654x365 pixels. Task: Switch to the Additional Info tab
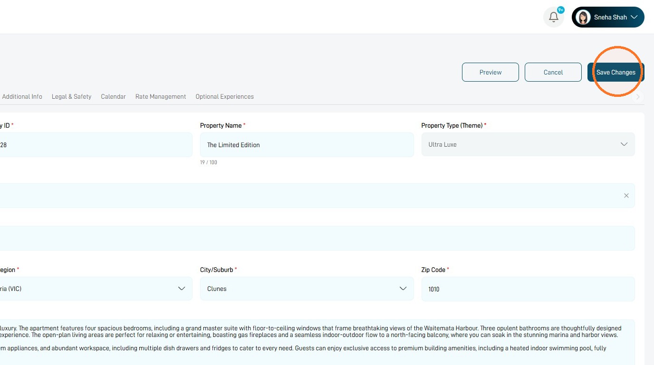[22, 96]
